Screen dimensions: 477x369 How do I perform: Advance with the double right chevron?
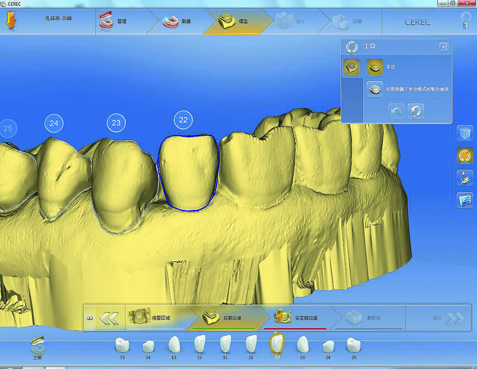point(454,318)
